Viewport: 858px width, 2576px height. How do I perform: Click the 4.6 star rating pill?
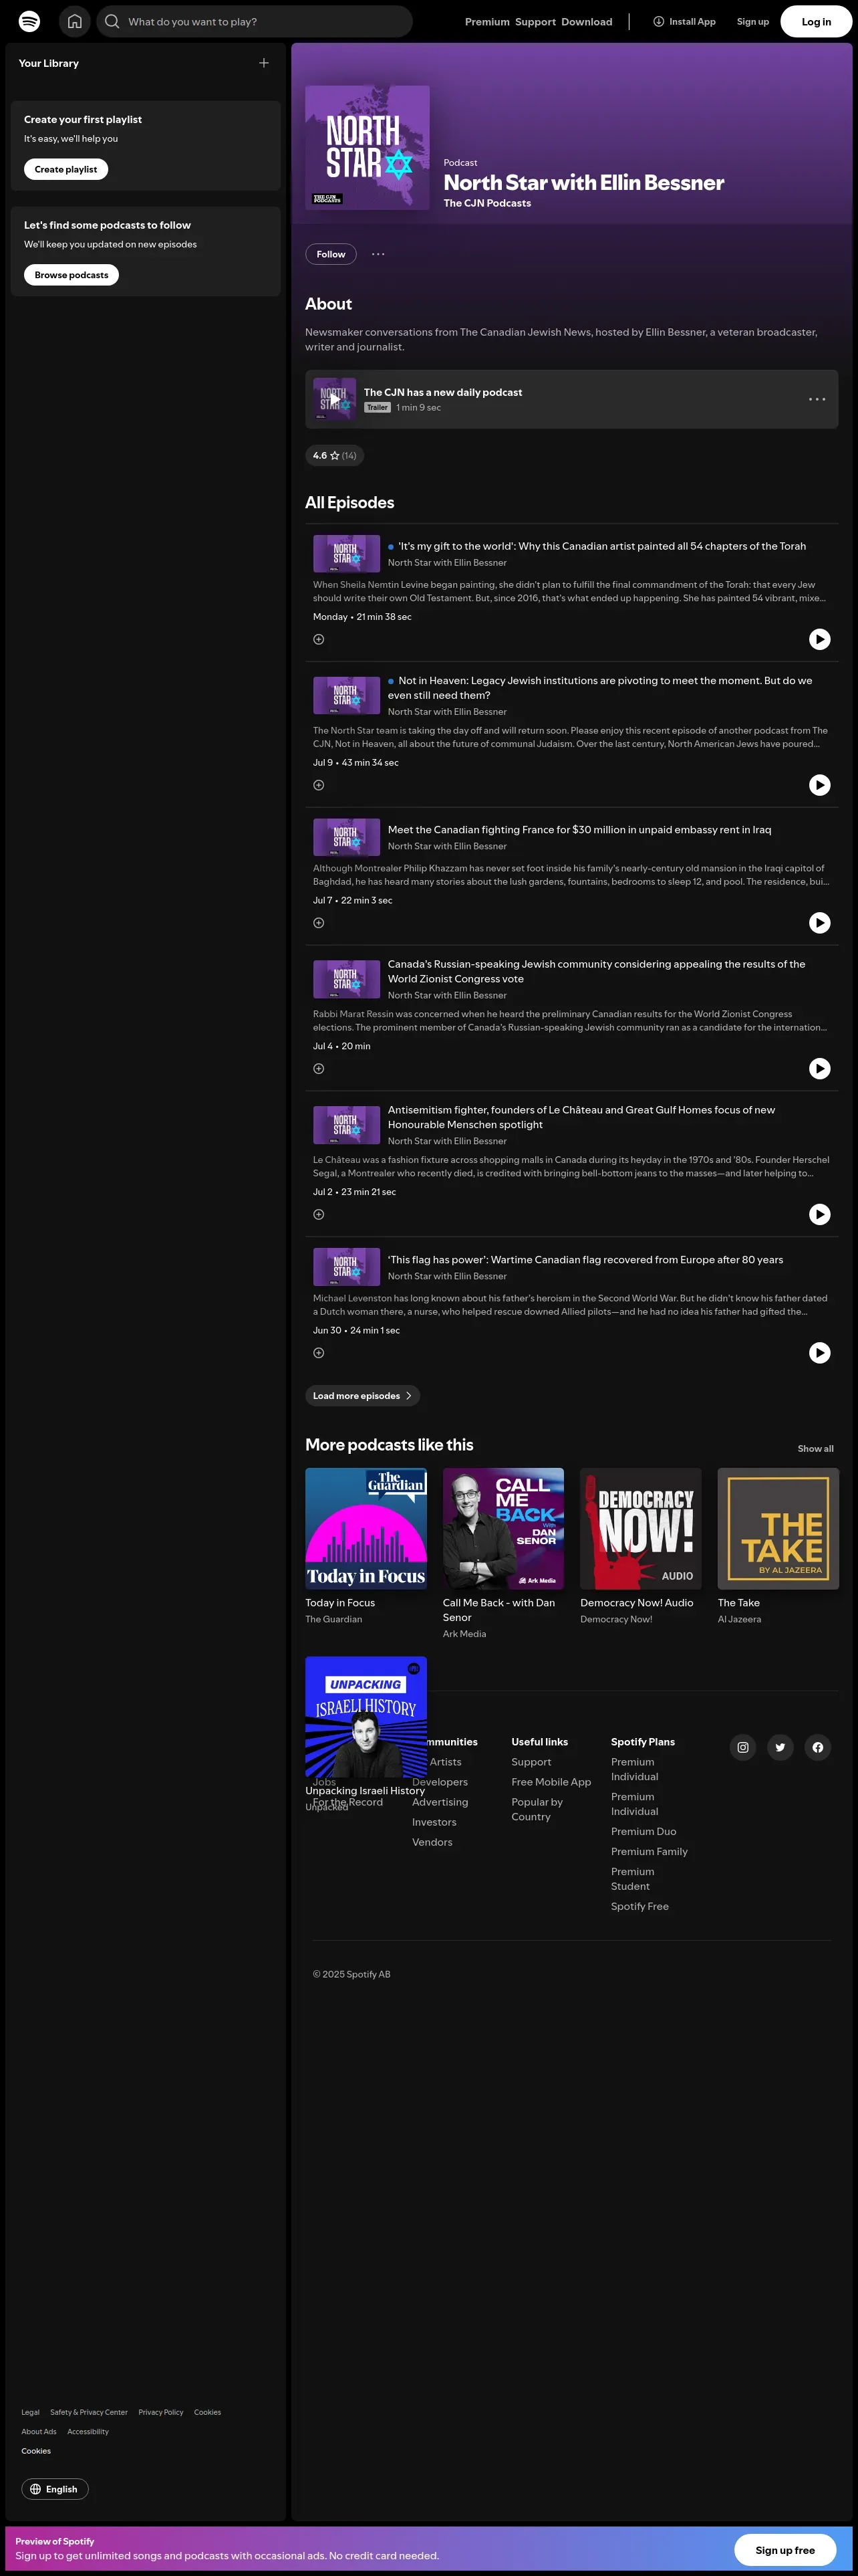[335, 456]
